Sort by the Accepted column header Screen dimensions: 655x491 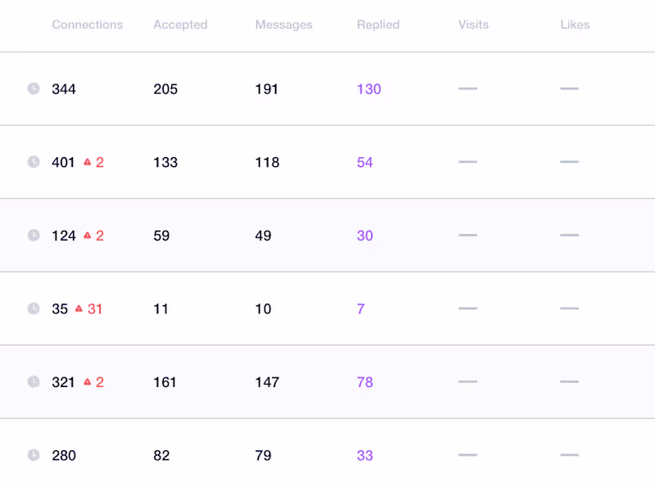pos(180,25)
